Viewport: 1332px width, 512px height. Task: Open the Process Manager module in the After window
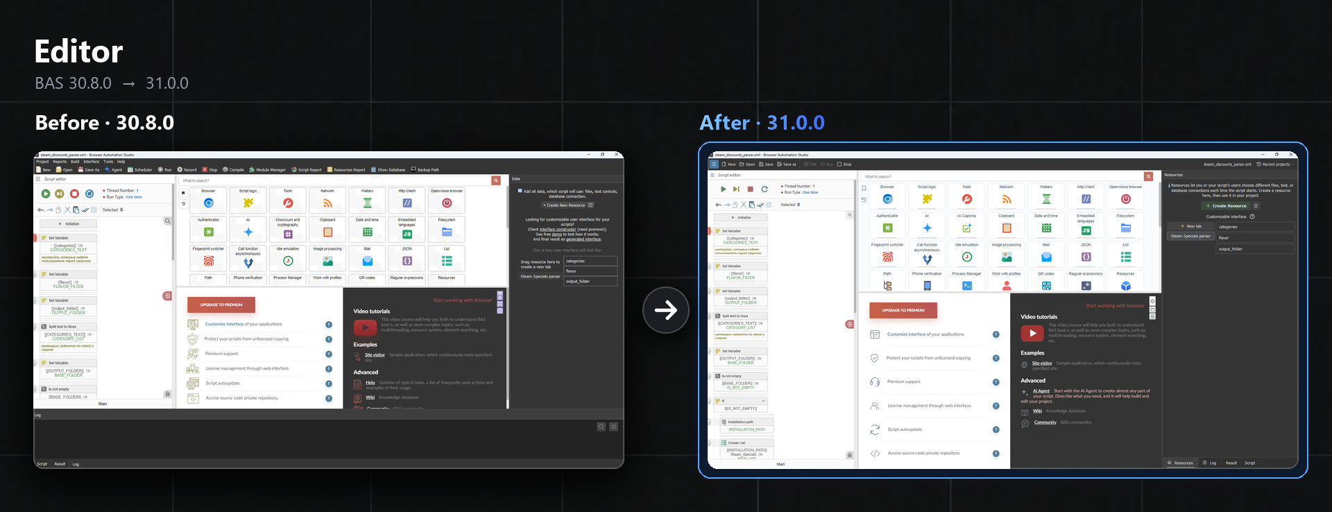pos(966,282)
